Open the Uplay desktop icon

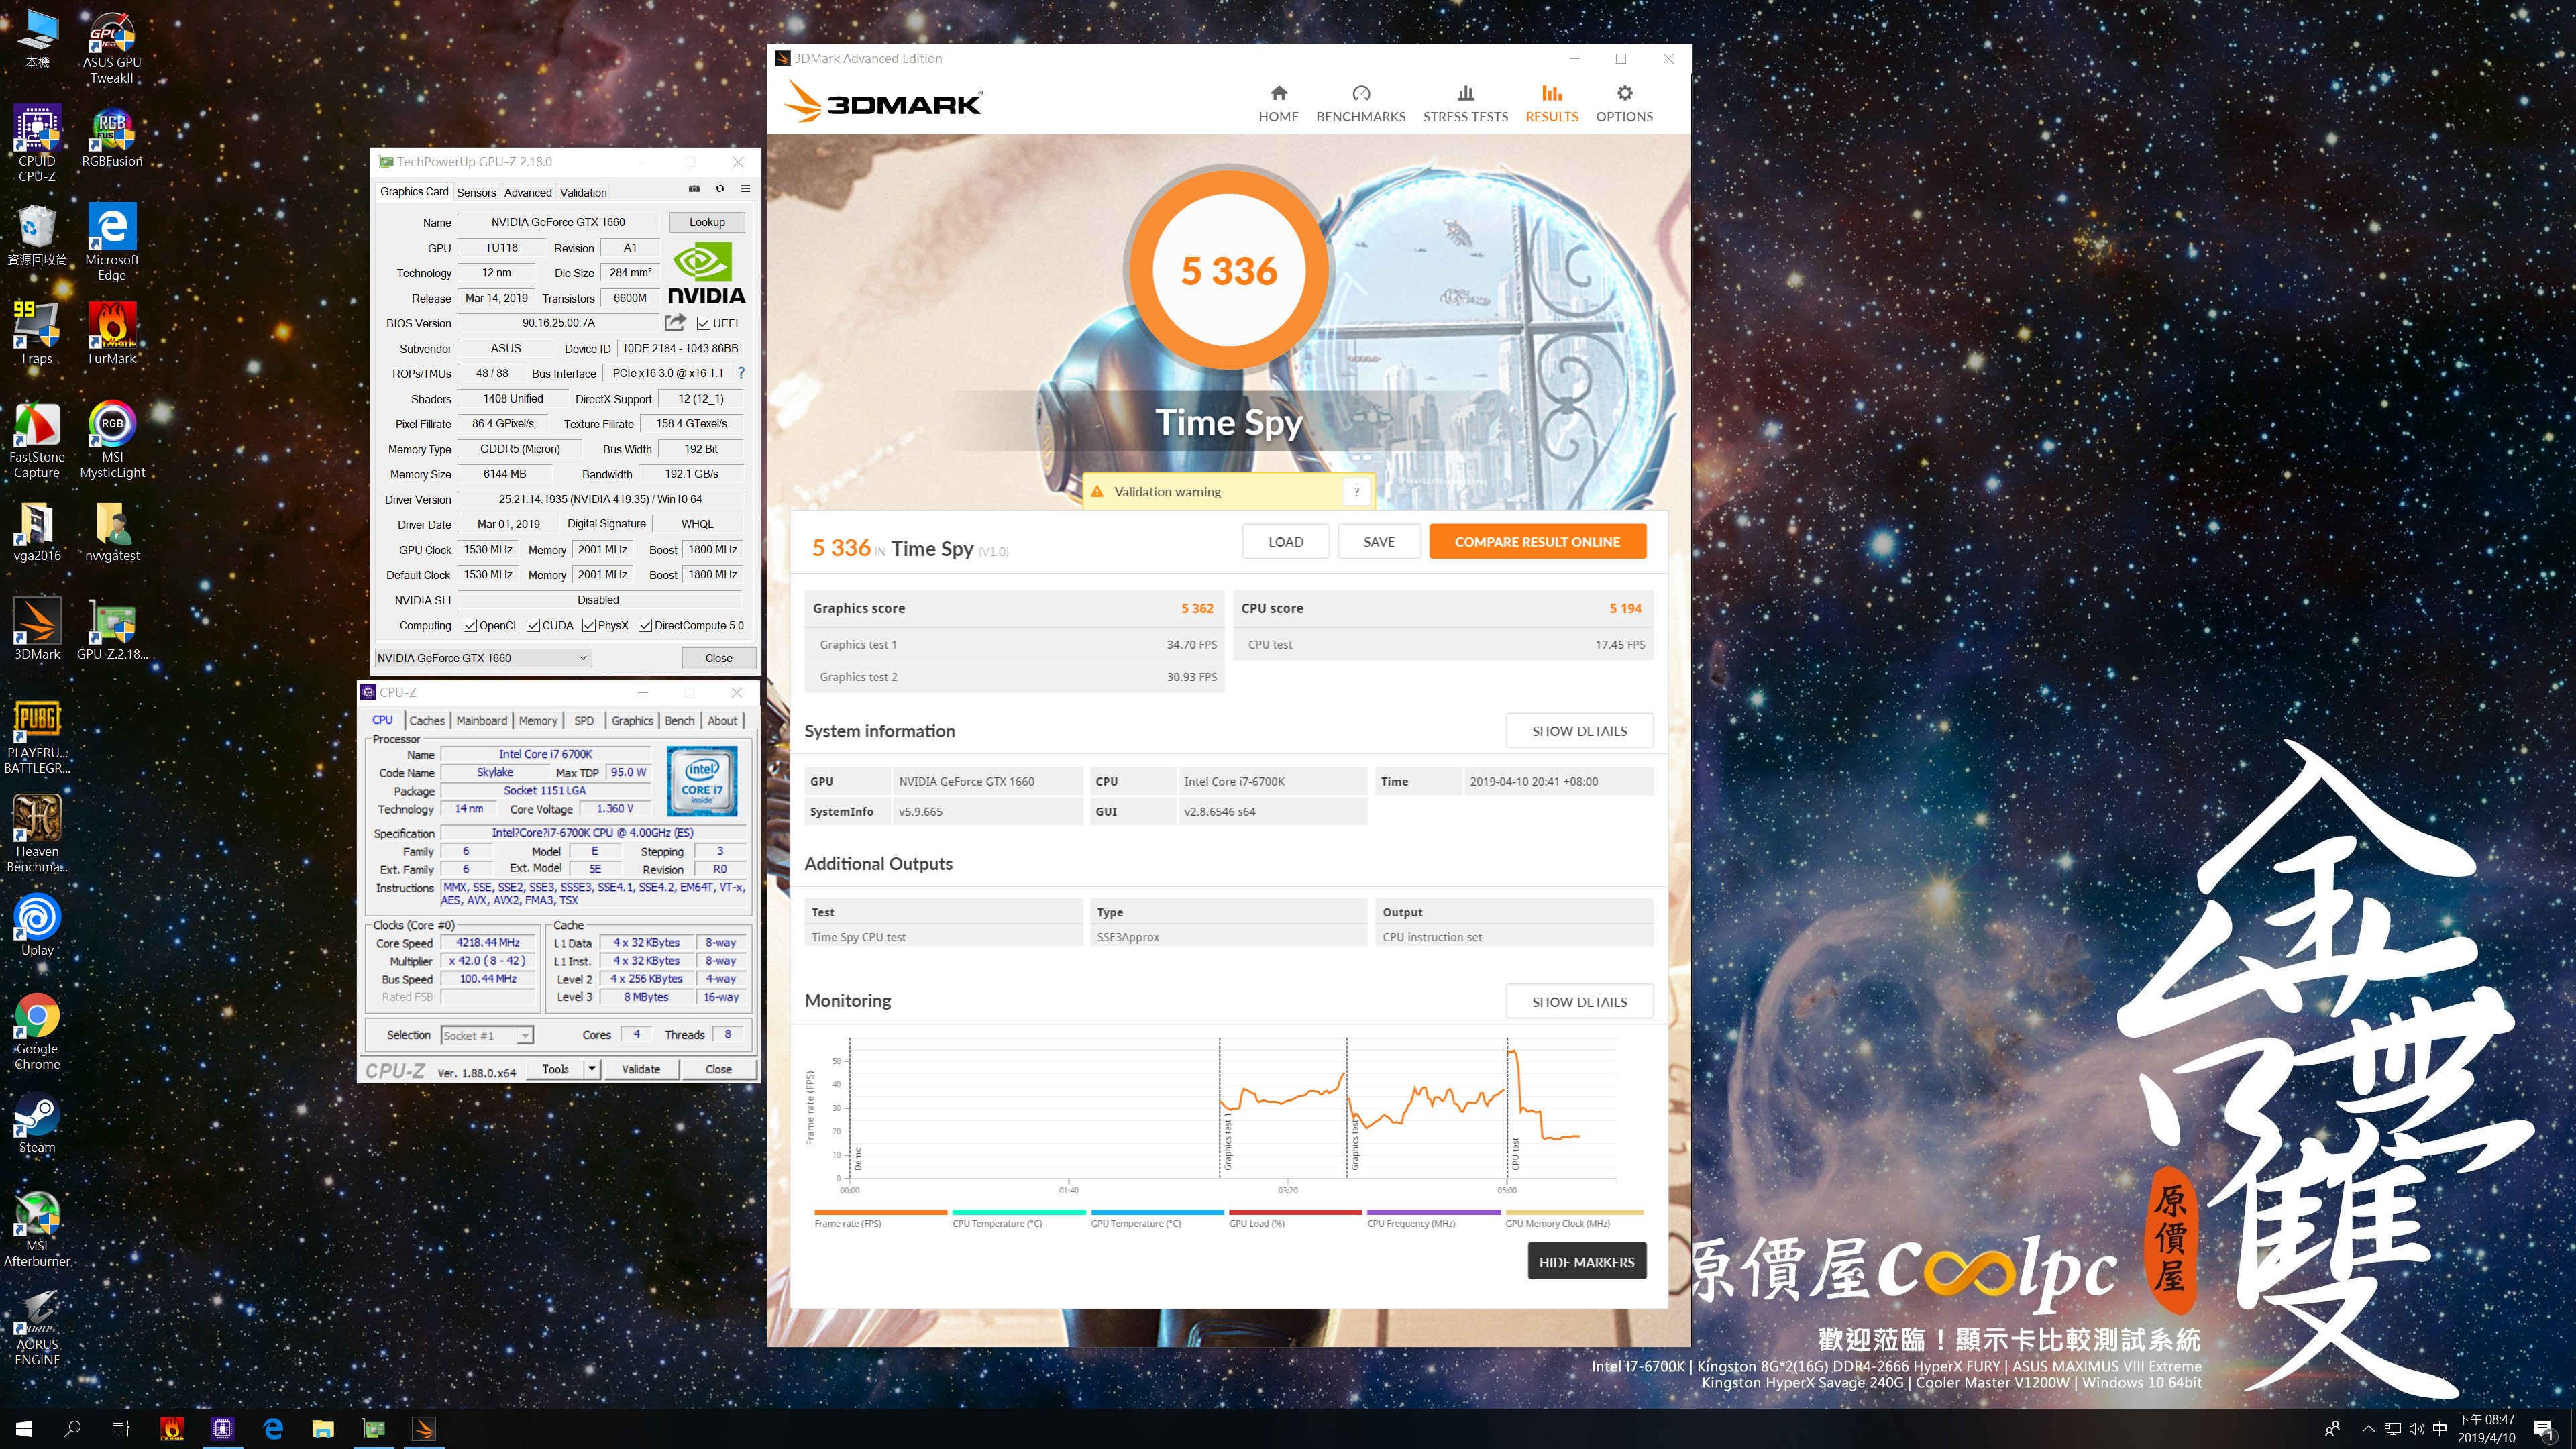coord(37,926)
